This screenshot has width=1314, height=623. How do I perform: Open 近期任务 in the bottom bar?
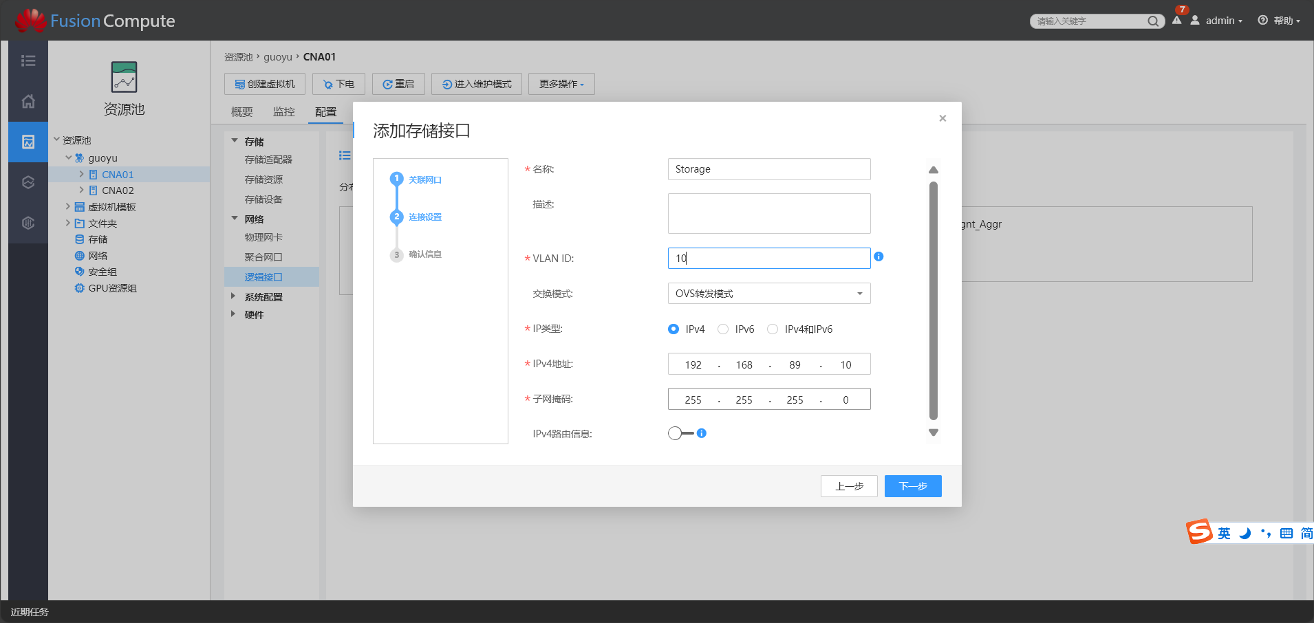[x=30, y=612]
